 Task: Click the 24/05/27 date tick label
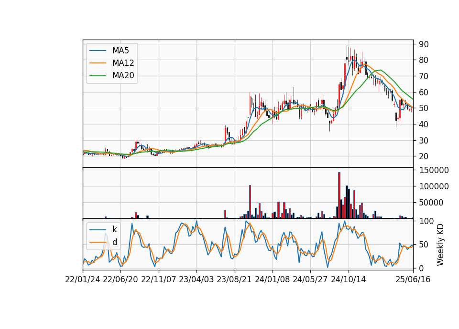point(310,279)
